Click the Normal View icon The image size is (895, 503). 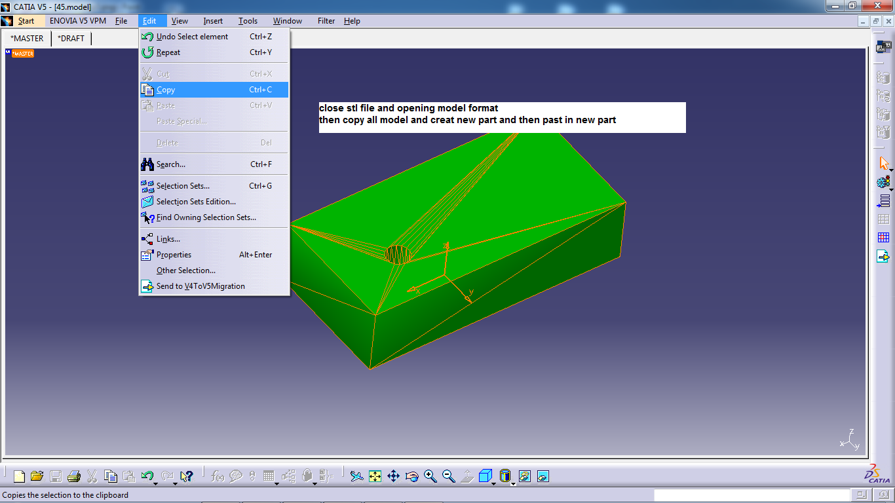[x=467, y=477]
